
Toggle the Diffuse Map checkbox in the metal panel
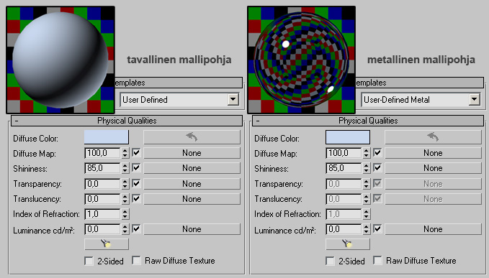point(377,153)
